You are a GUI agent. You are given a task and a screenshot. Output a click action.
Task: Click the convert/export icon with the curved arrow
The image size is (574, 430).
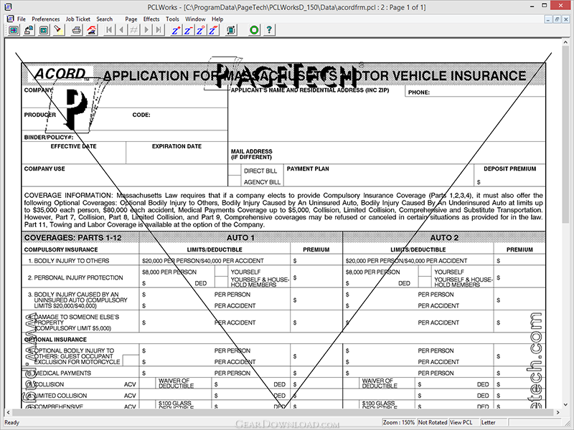[x=29, y=30]
